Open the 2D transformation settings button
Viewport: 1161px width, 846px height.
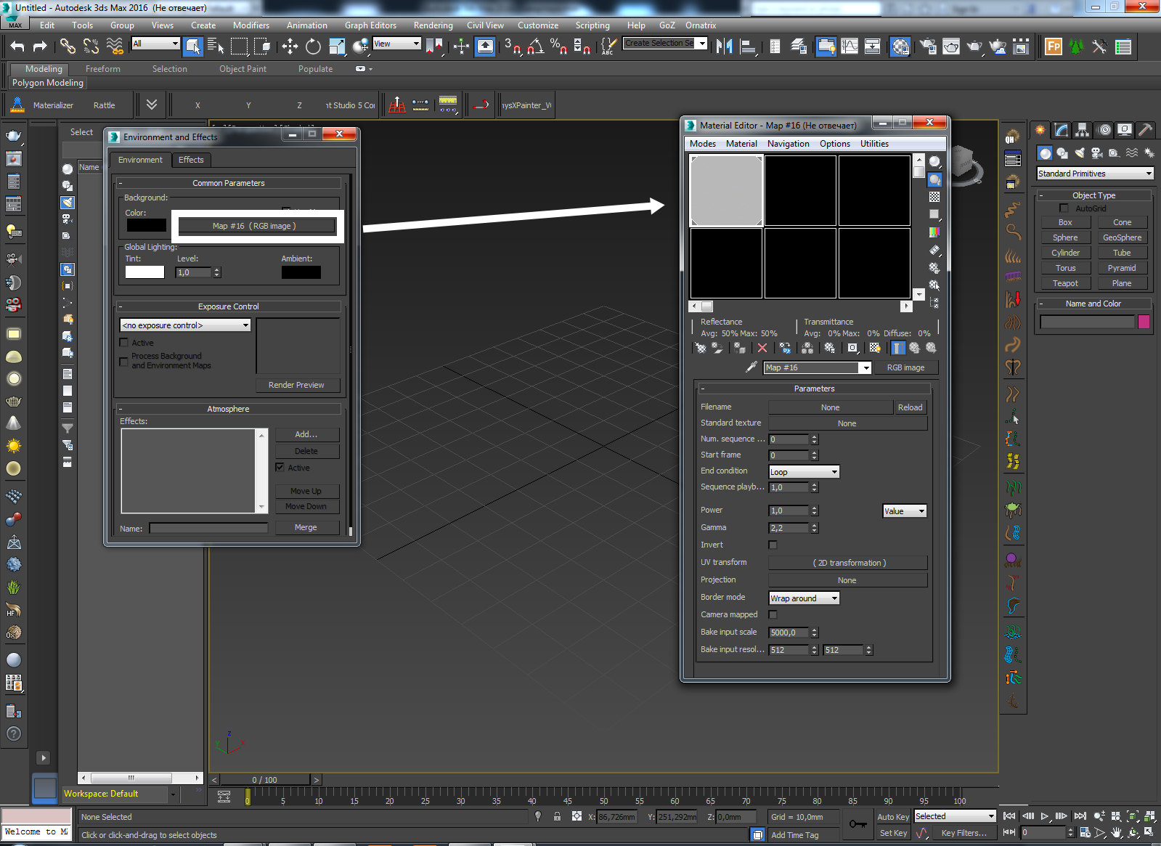pos(848,563)
